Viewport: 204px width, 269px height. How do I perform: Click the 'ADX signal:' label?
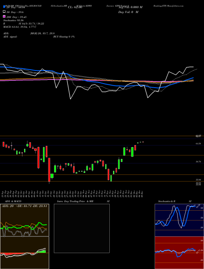pos(10,37)
